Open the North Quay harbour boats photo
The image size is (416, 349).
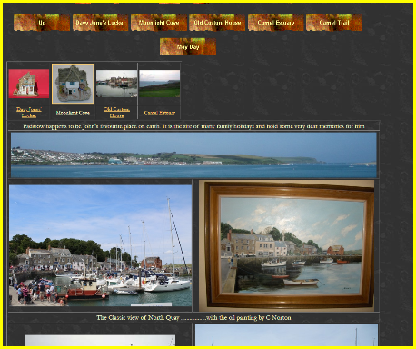coord(100,245)
